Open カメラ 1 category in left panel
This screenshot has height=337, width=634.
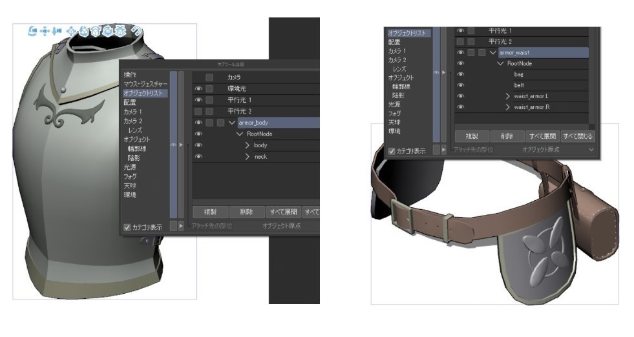coord(132,112)
